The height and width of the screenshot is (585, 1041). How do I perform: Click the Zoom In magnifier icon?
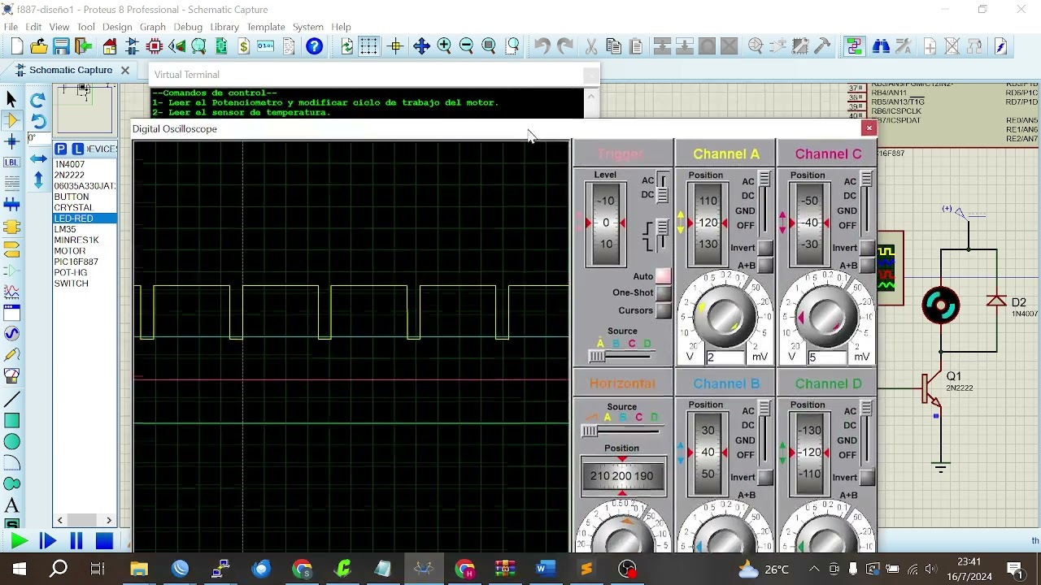(444, 46)
